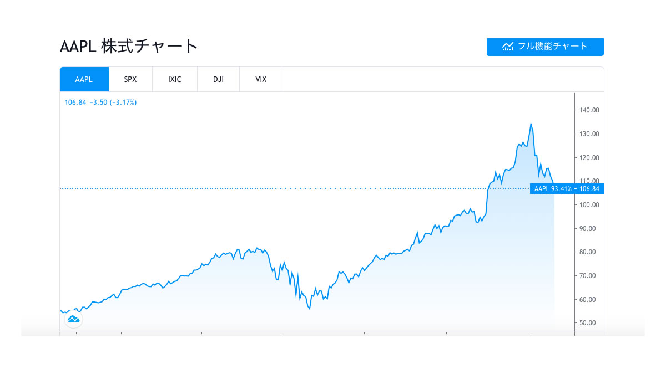Click the highest peak of the price line
The width and height of the screenshot is (666, 374).
531,124
